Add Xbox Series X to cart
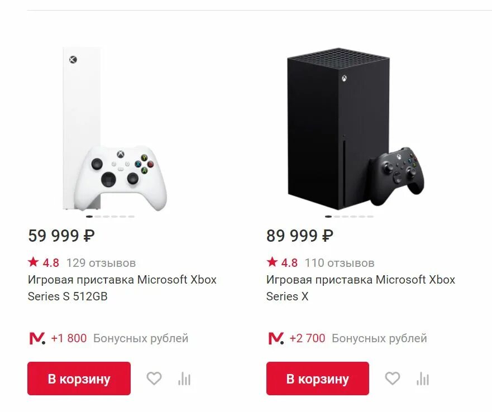Viewport: 492px width, 412px height. point(317,379)
